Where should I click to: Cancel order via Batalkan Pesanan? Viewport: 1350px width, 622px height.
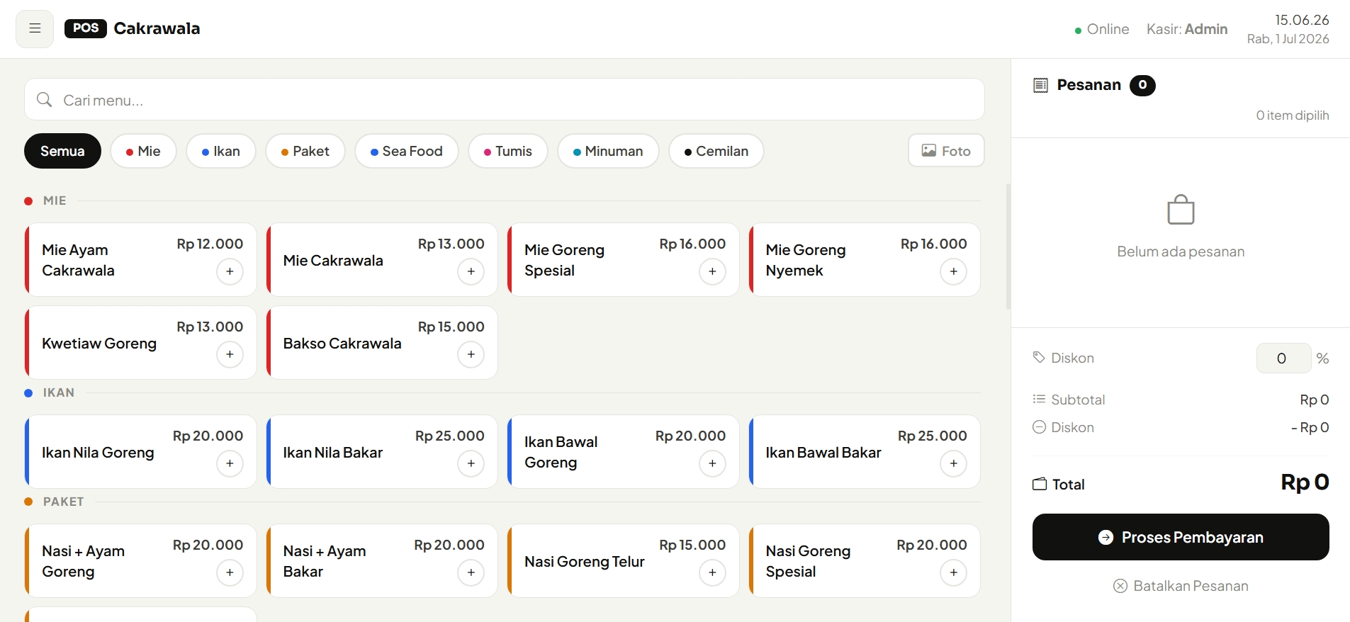1181,586
